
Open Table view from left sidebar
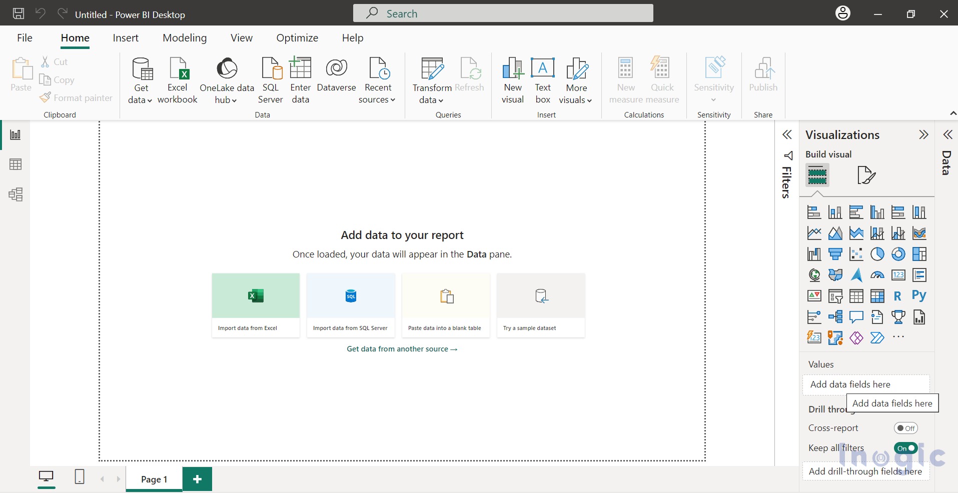16,164
